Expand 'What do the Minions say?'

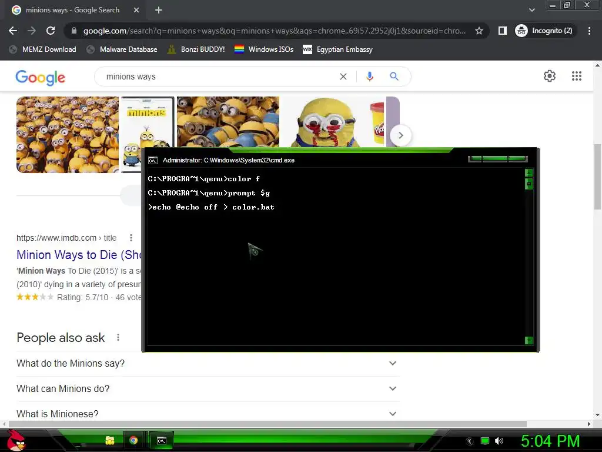click(x=208, y=363)
